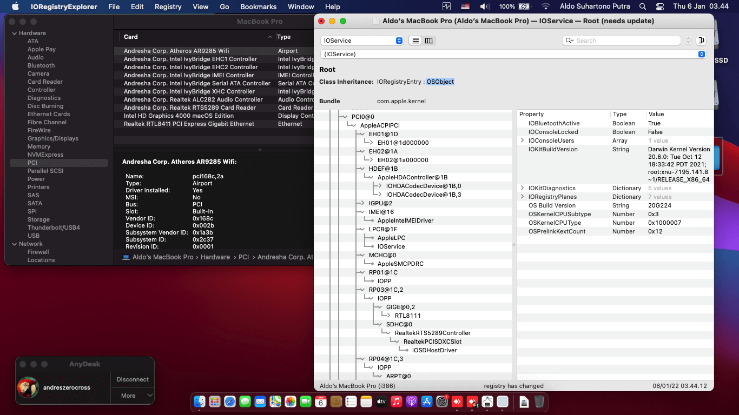Screen dimensions: 739x415
Task: Collapse the HDEF@1B tree node
Action: [361, 169]
